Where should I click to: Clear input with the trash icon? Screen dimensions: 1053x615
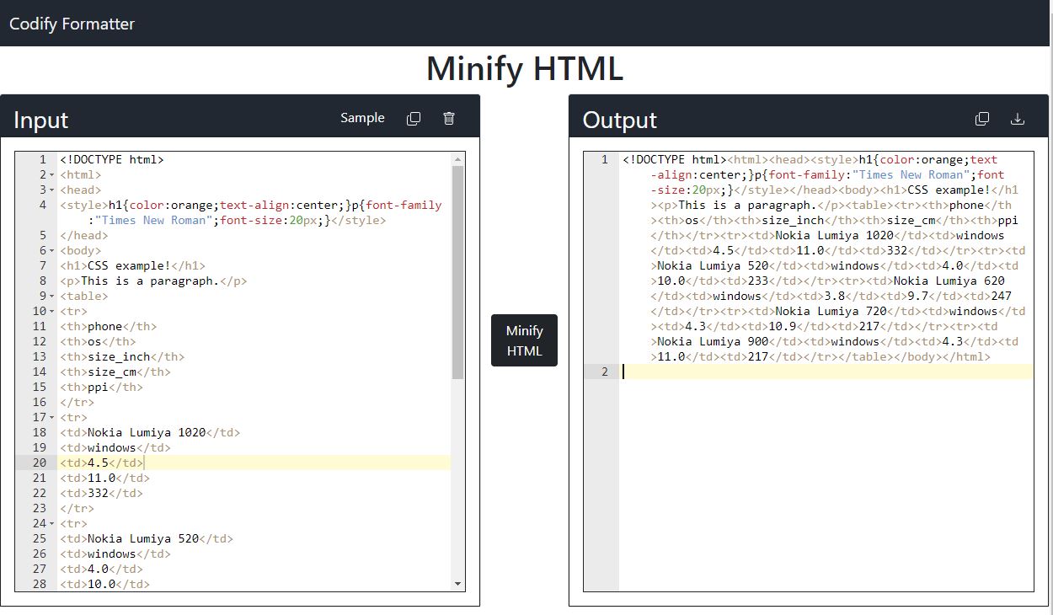tap(449, 119)
